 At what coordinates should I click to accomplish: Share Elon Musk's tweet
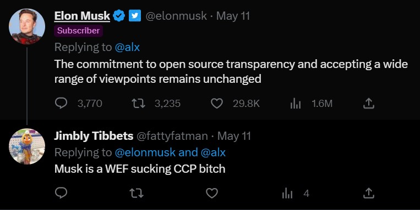[x=368, y=103]
